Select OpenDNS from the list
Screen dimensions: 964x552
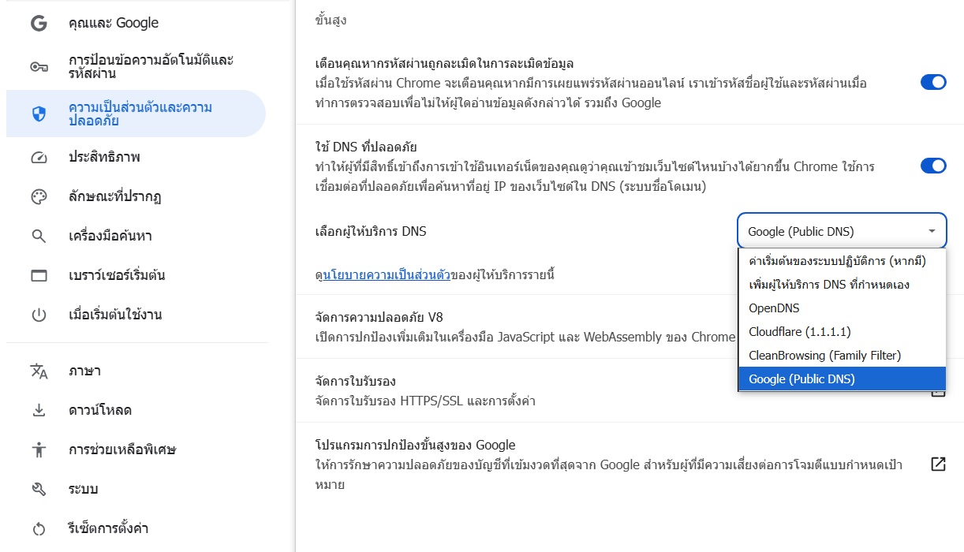tap(842, 308)
